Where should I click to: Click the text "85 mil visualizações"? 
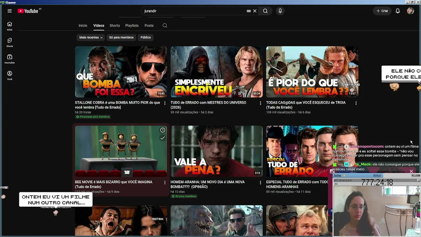tap(280, 192)
